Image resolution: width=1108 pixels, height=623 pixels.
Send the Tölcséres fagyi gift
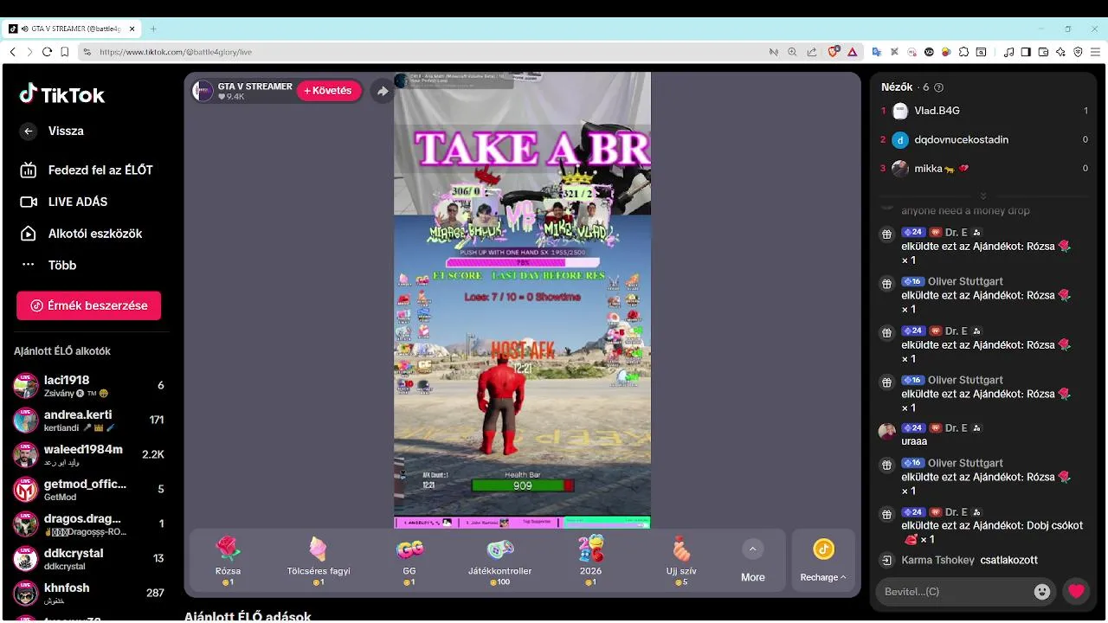pyautogui.click(x=319, y=561)
